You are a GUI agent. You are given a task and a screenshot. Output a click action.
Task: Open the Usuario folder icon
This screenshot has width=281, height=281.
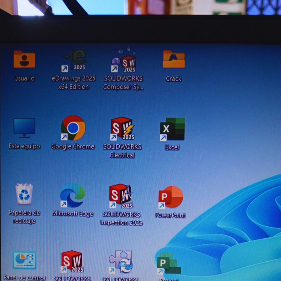24,59
